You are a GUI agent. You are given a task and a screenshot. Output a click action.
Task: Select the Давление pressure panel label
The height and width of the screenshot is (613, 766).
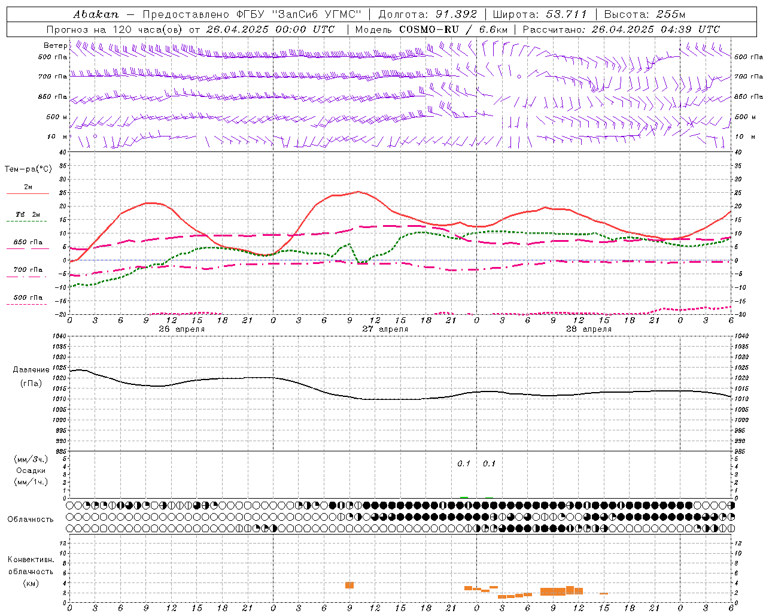(x=30, y=370)
